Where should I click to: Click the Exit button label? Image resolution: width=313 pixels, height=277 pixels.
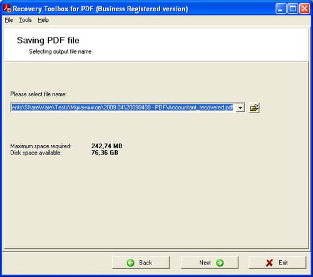[283, 263]
